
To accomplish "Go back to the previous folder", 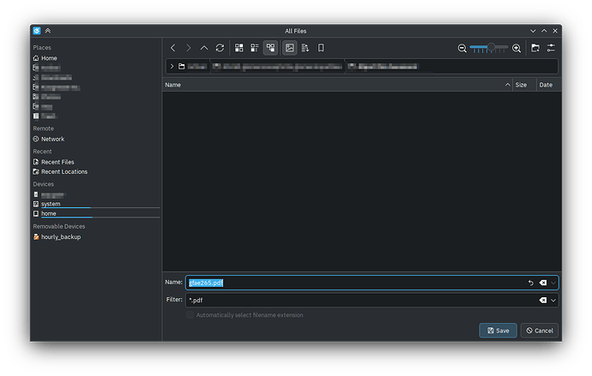I will 173,48.
